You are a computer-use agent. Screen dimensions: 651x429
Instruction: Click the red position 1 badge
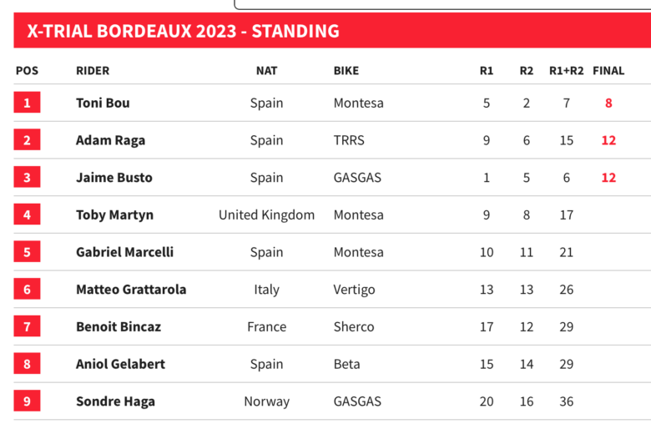pyautogui.click(x=27, y=103)
